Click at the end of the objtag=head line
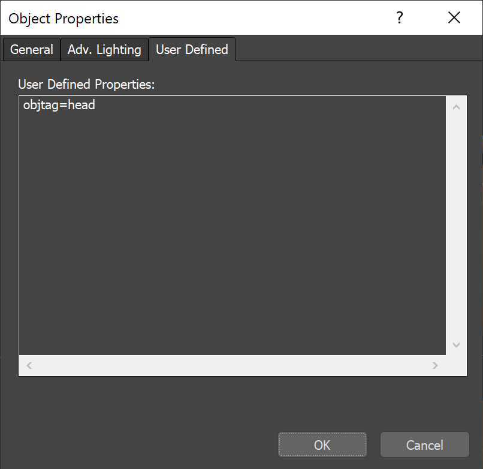 (x=96, y=104)
